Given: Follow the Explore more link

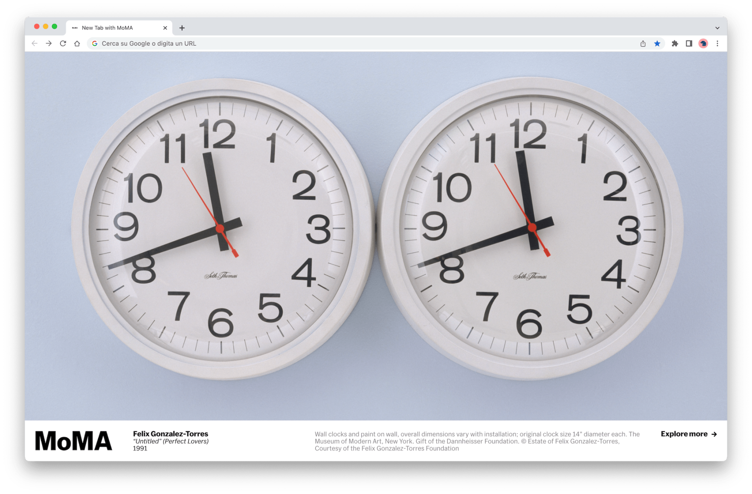Looking at the screenshot, I should pos(689,434).
